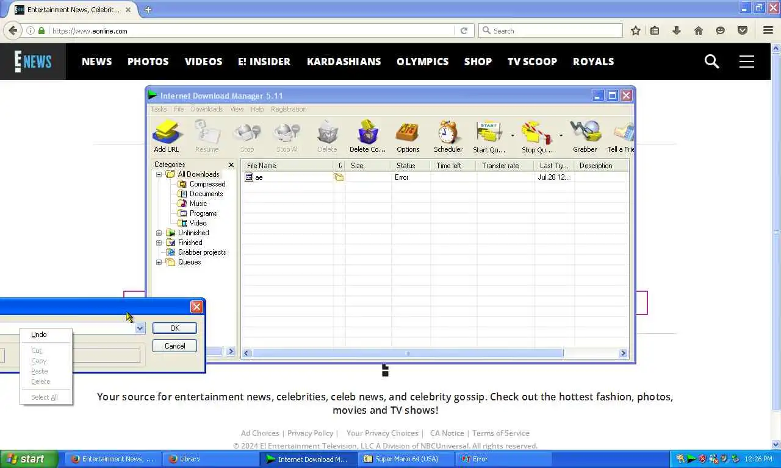This screenshot has height=468, width=781.
Task: Click the Pocket icon in browser toolbar
Action: pyautogui.click(x=743, y=30)
